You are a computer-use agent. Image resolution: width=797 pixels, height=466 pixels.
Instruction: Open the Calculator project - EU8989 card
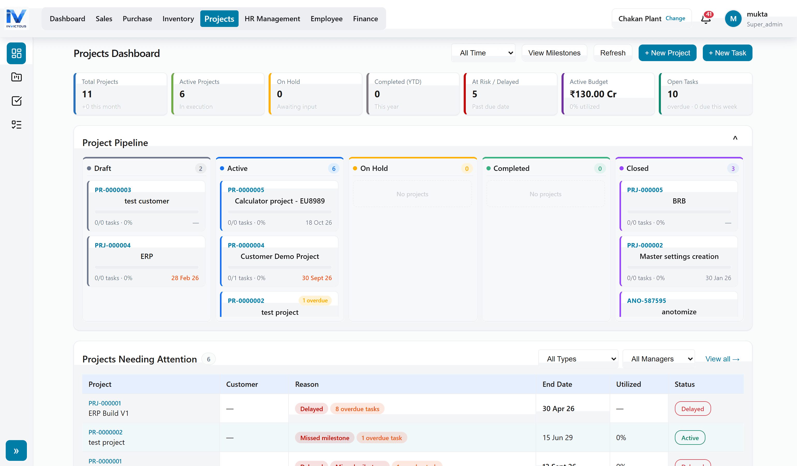279,206
